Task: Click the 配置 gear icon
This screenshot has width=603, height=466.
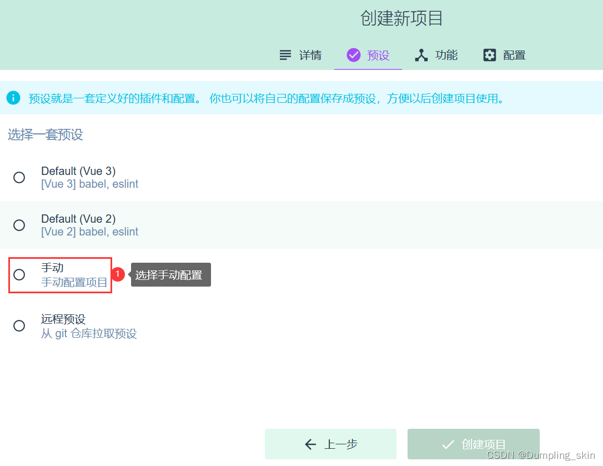Action: coord(490,55)
